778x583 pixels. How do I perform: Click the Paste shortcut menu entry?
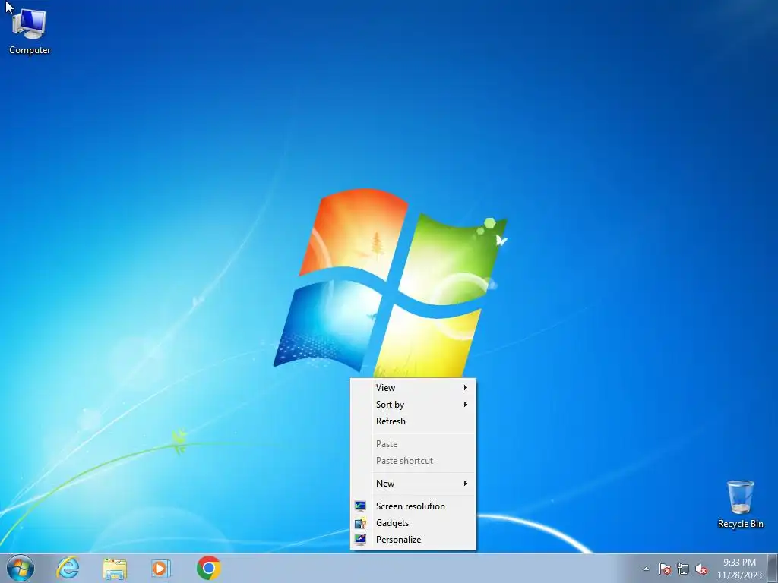[x=413, y=461]
